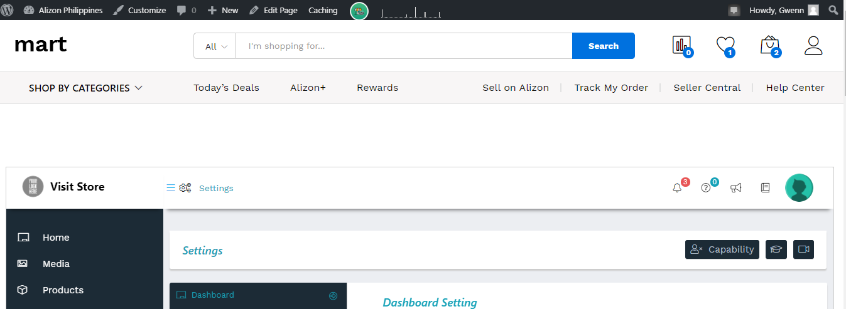
Task: Click the store logo placeholder image
Action: [x=33, y=187]
